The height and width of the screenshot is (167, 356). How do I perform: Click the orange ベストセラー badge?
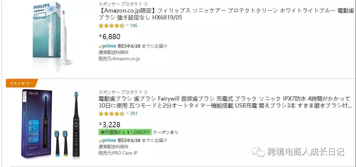[x=21, y=83]
